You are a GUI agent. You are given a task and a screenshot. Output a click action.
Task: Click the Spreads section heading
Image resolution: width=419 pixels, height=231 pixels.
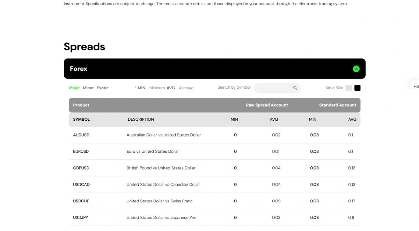(84, 47)
